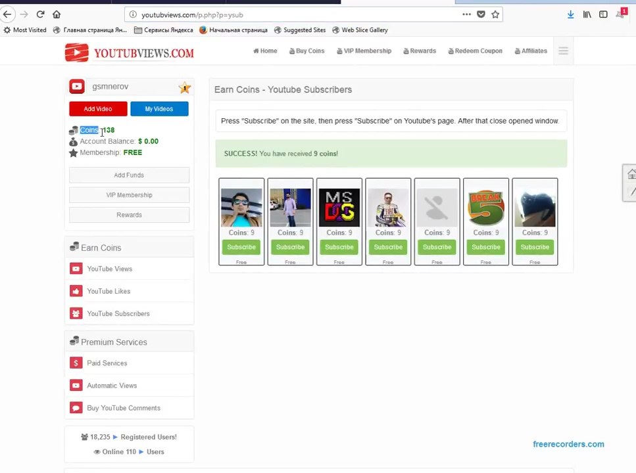
Task: Open the Affiliates menu item
Action: click(x=531, y=51)
